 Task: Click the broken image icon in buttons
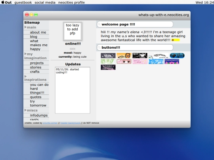[x=151, y=57]
